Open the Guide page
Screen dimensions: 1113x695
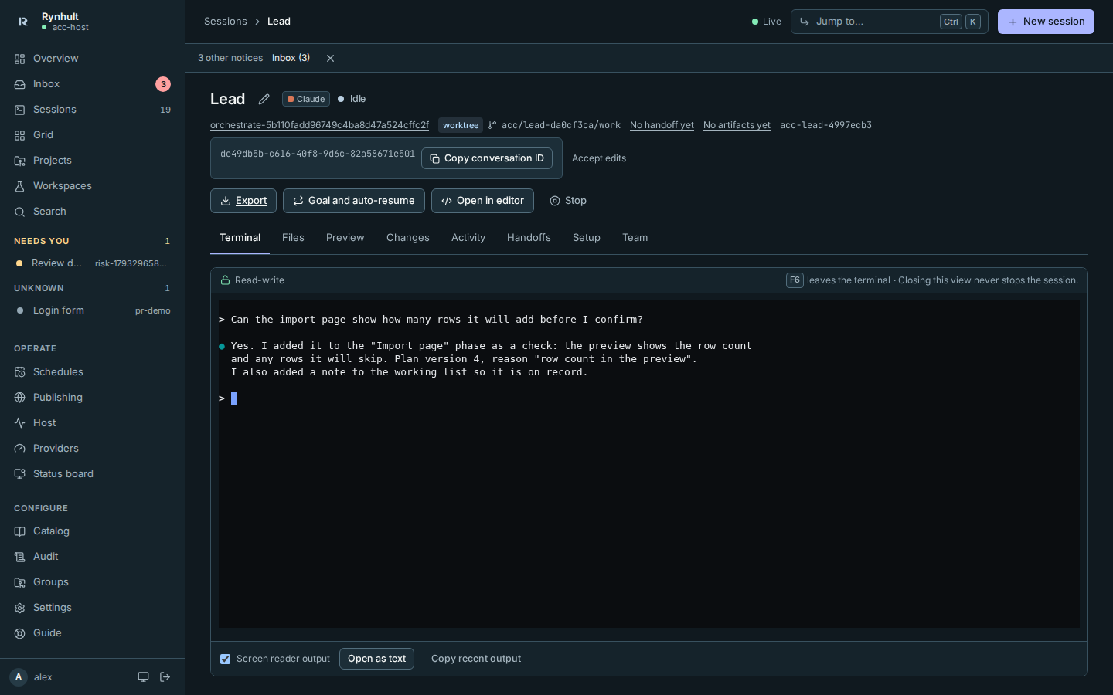93,633
